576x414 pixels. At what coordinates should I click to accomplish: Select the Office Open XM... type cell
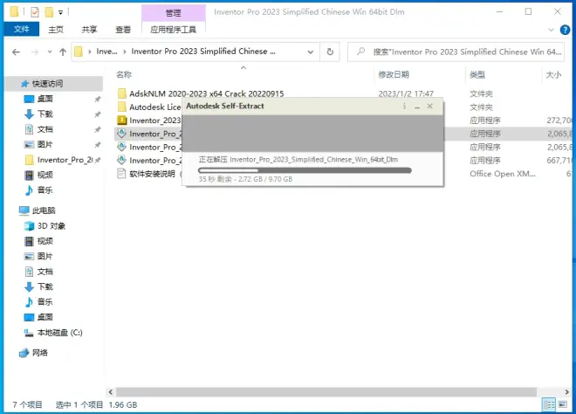502,174
